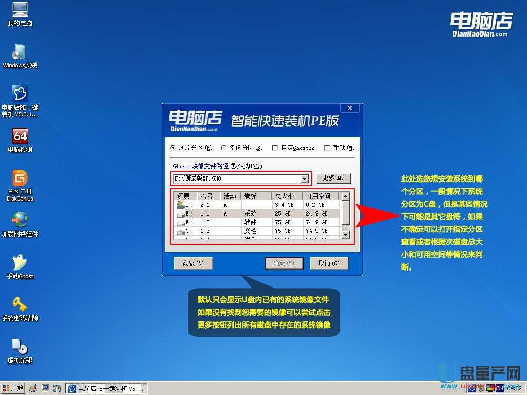This screenshot has height=395, width=527.
Task: Click the 总大小 column header
Action: [x=287, y=196]
